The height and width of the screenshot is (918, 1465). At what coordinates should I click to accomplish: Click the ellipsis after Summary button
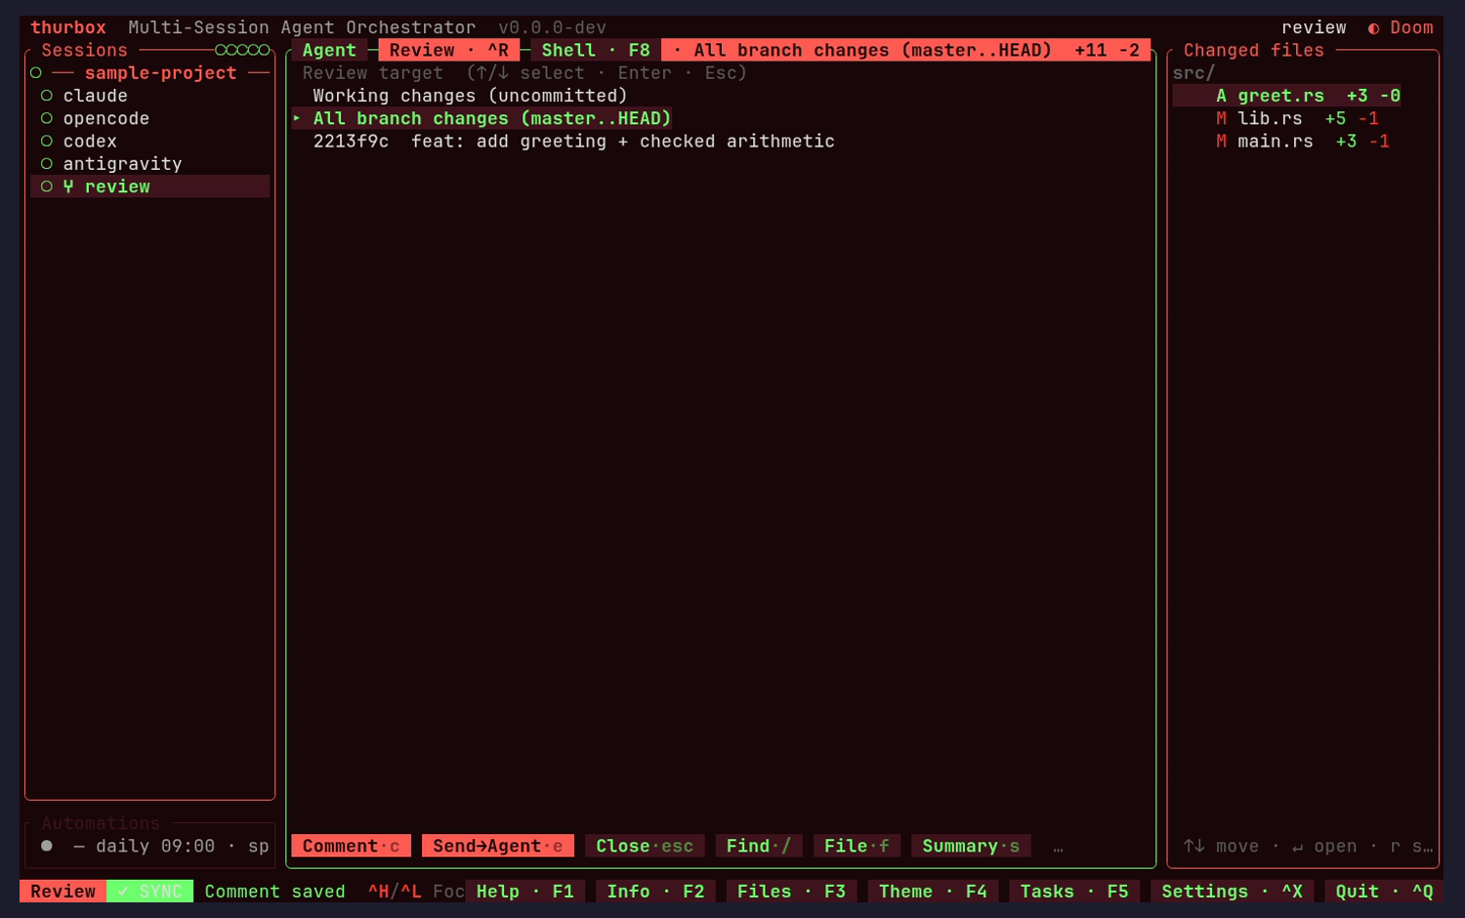point(1058,848)
